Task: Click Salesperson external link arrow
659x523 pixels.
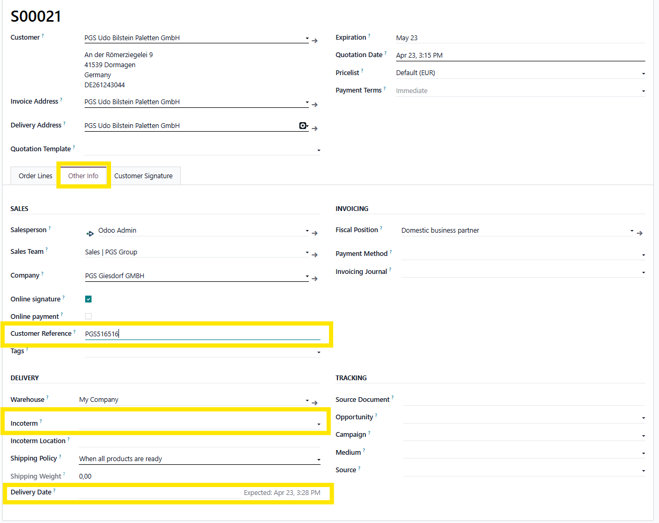Action: pos(315,233)
